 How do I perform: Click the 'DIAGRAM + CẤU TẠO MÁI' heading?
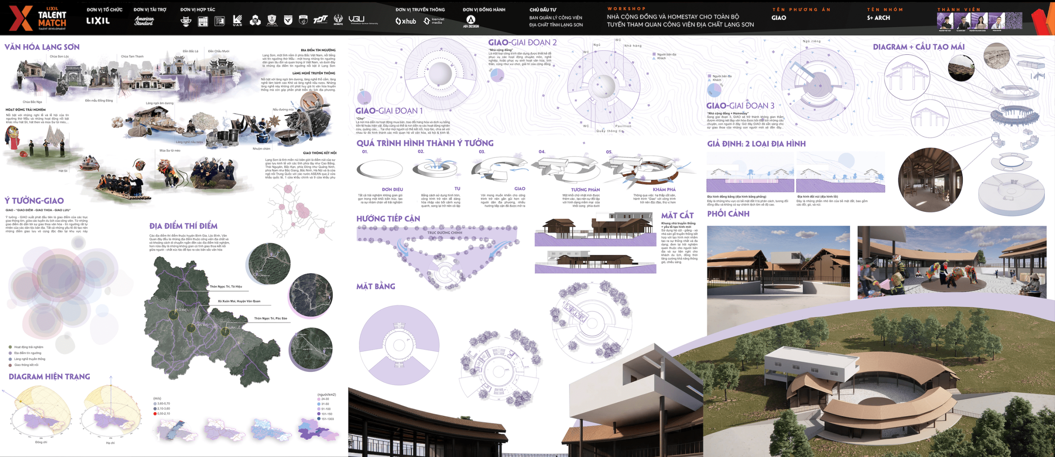tap(919, 47)
